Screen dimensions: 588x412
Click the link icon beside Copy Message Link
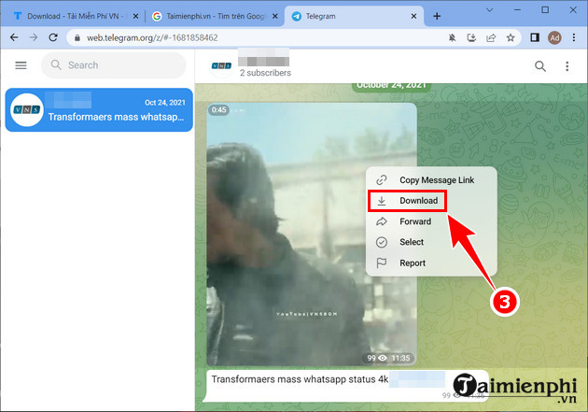coord(382,180)
